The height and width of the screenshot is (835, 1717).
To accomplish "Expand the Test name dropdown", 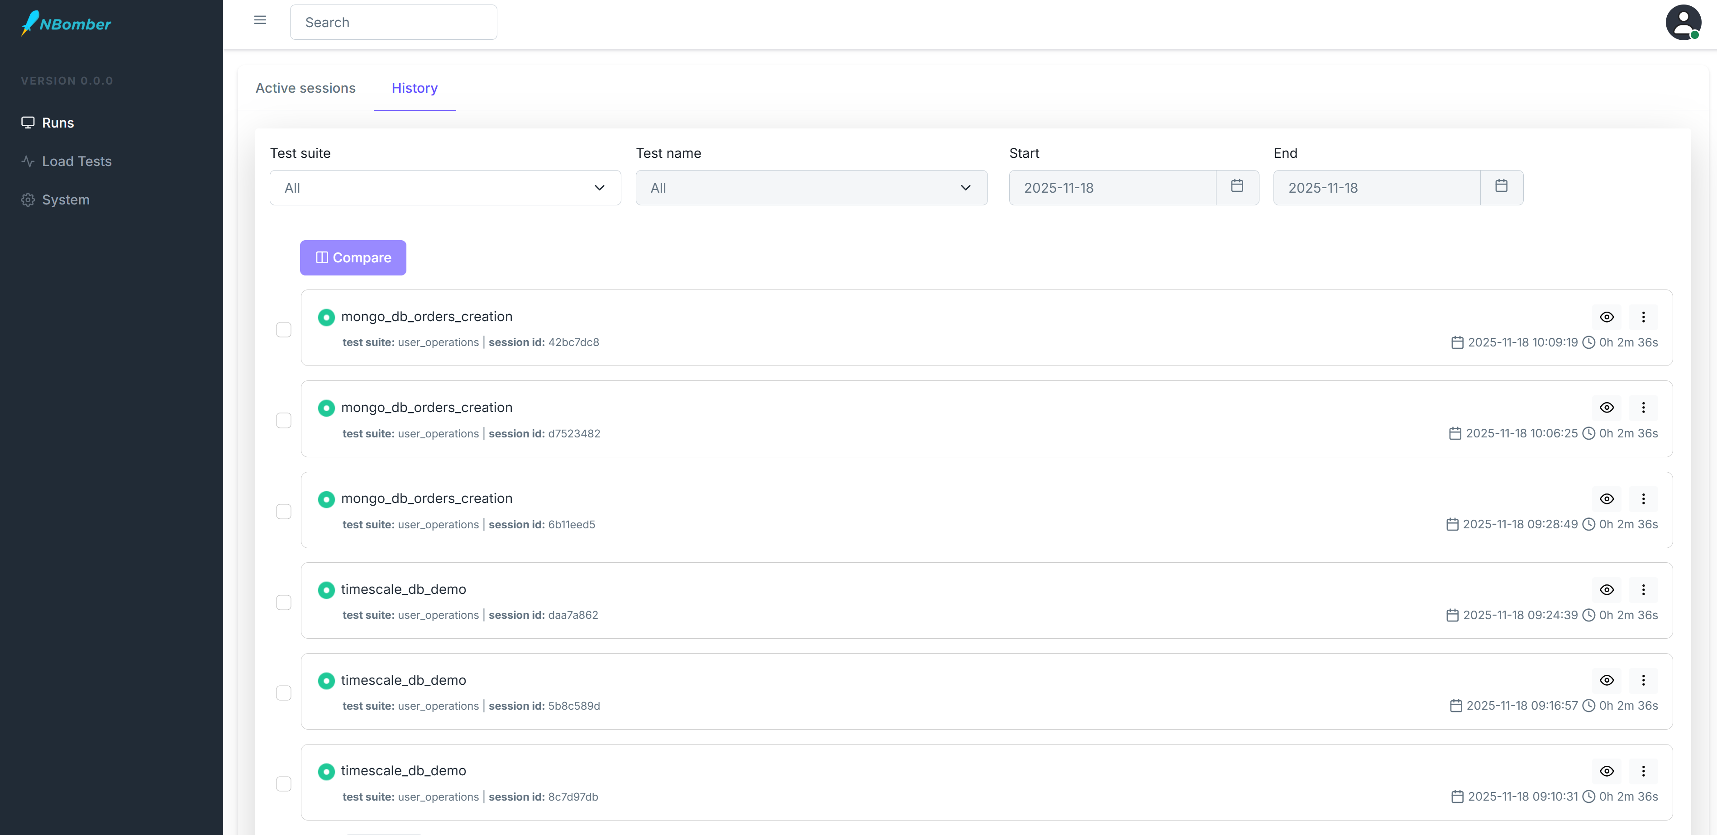I will pos(811,188).
